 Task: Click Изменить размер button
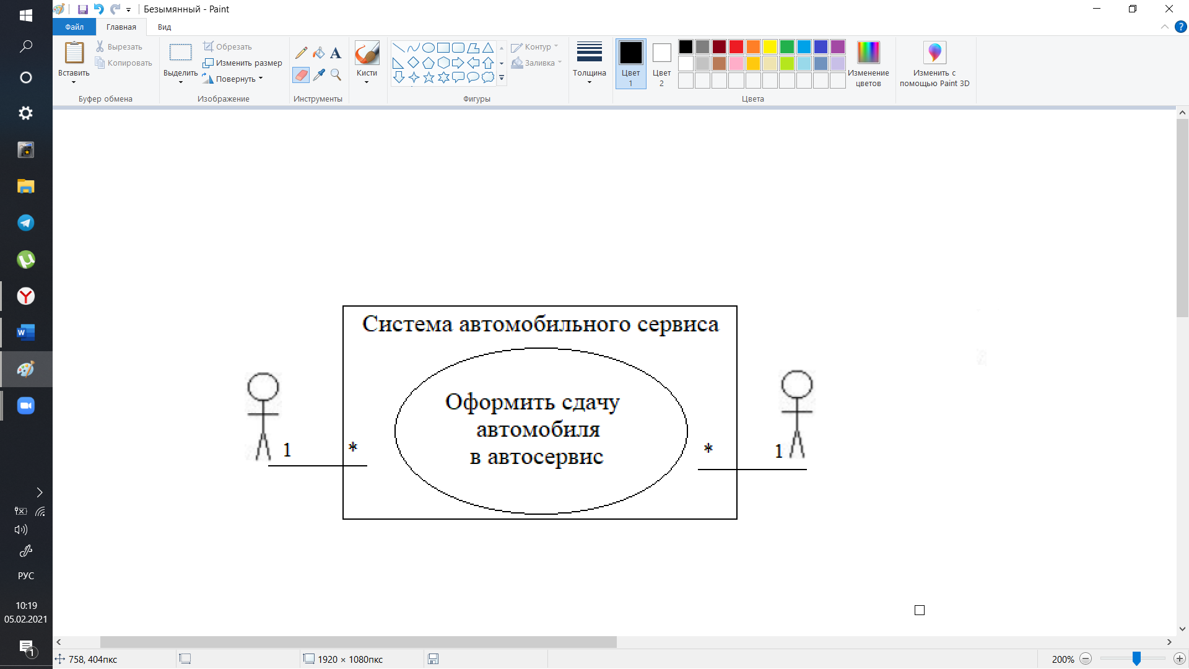coord(243,63)
